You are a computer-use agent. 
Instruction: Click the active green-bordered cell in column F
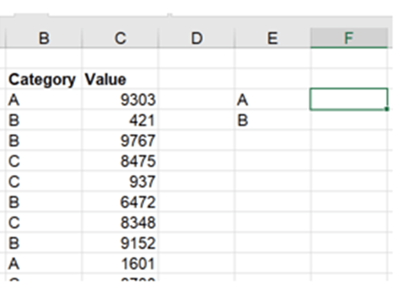[x=349, y=99]
